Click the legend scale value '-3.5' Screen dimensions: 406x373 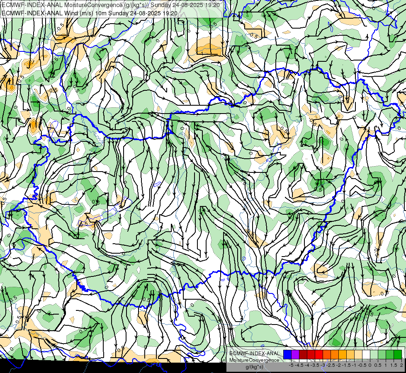coord(315,365)
